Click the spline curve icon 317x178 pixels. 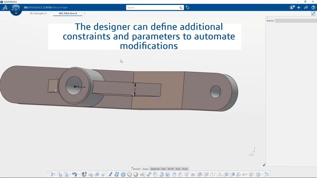pos(212,174)
